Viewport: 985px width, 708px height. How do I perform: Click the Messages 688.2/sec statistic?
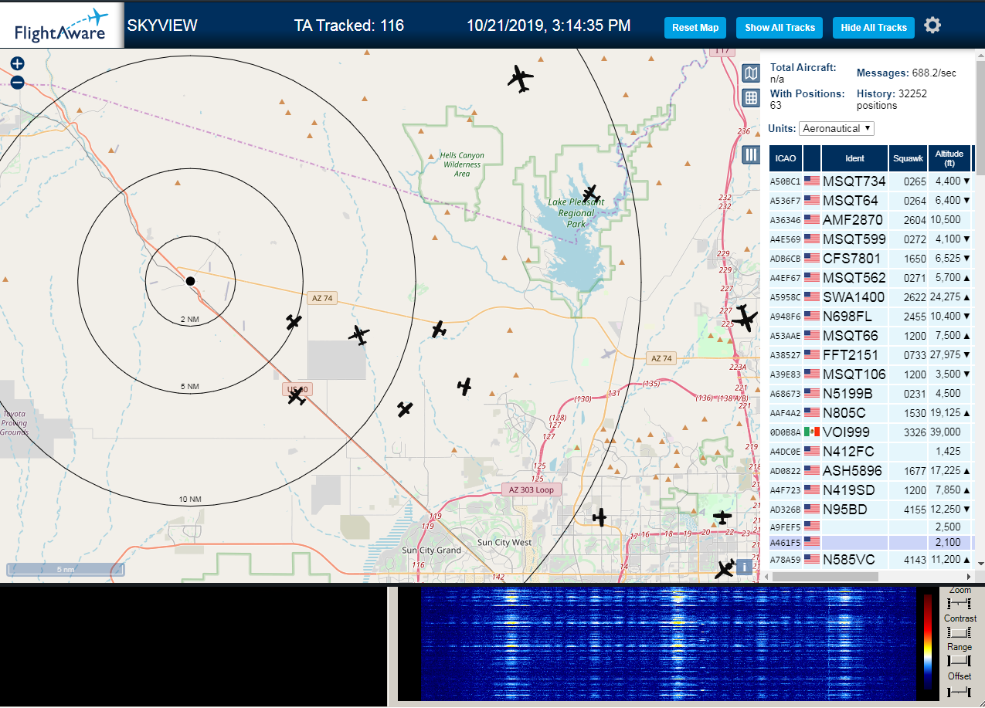tap(906, 73)
